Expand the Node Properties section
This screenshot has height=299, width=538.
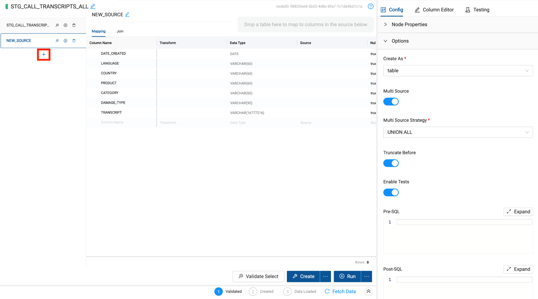click(409, 24)
